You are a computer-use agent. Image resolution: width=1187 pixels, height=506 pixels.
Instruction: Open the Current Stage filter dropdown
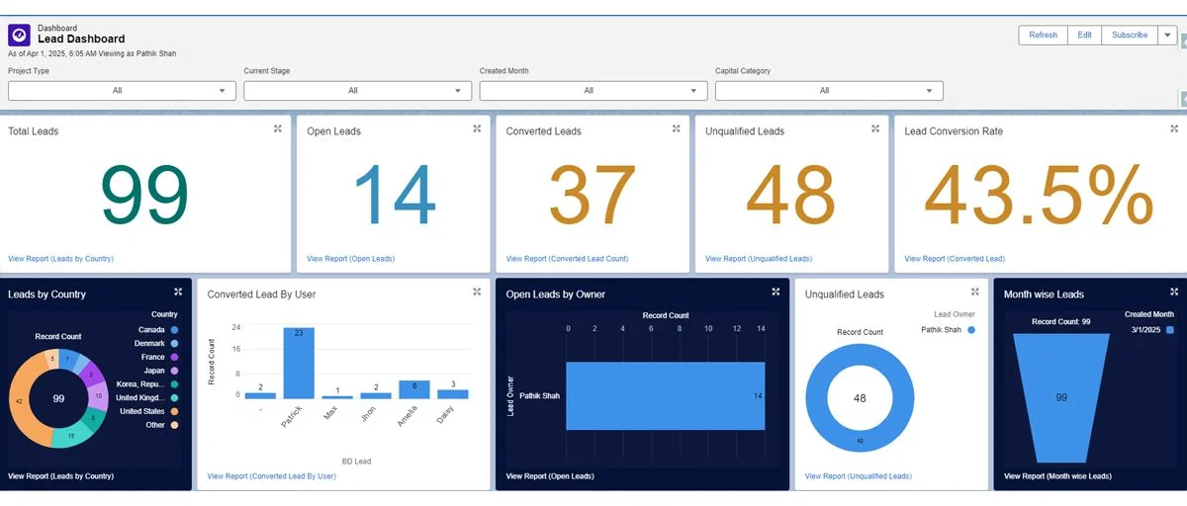(357, 91)
